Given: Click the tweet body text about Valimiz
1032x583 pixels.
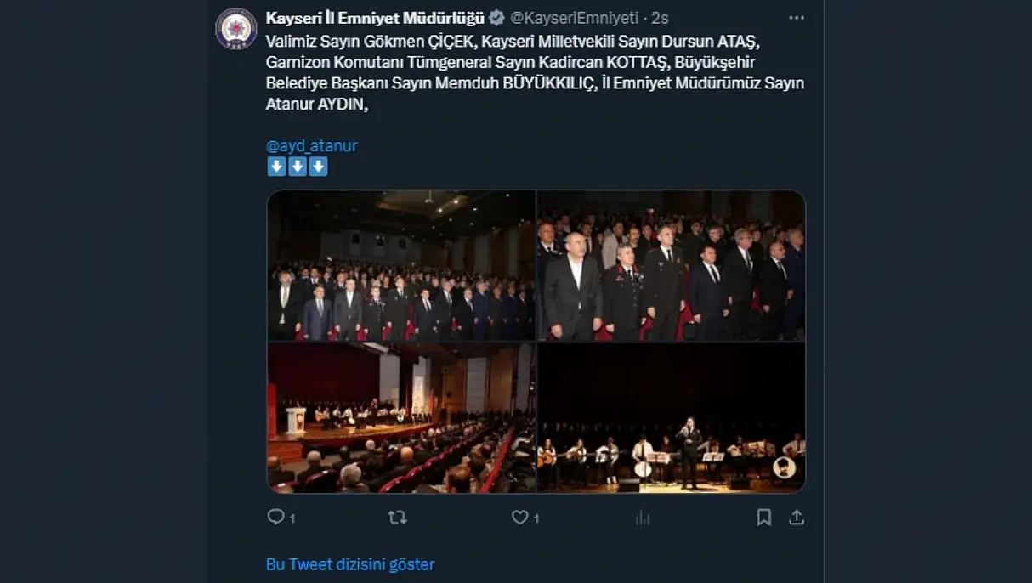Looking at the screenshot, I should click(535, 72).
